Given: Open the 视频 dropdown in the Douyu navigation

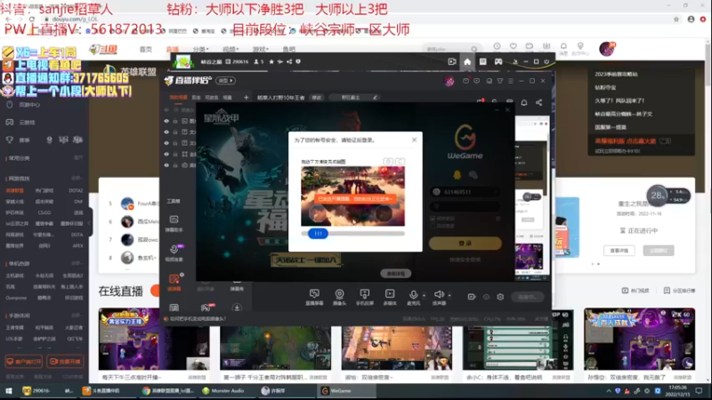Looking at the screenshot, I should (231, 49).
